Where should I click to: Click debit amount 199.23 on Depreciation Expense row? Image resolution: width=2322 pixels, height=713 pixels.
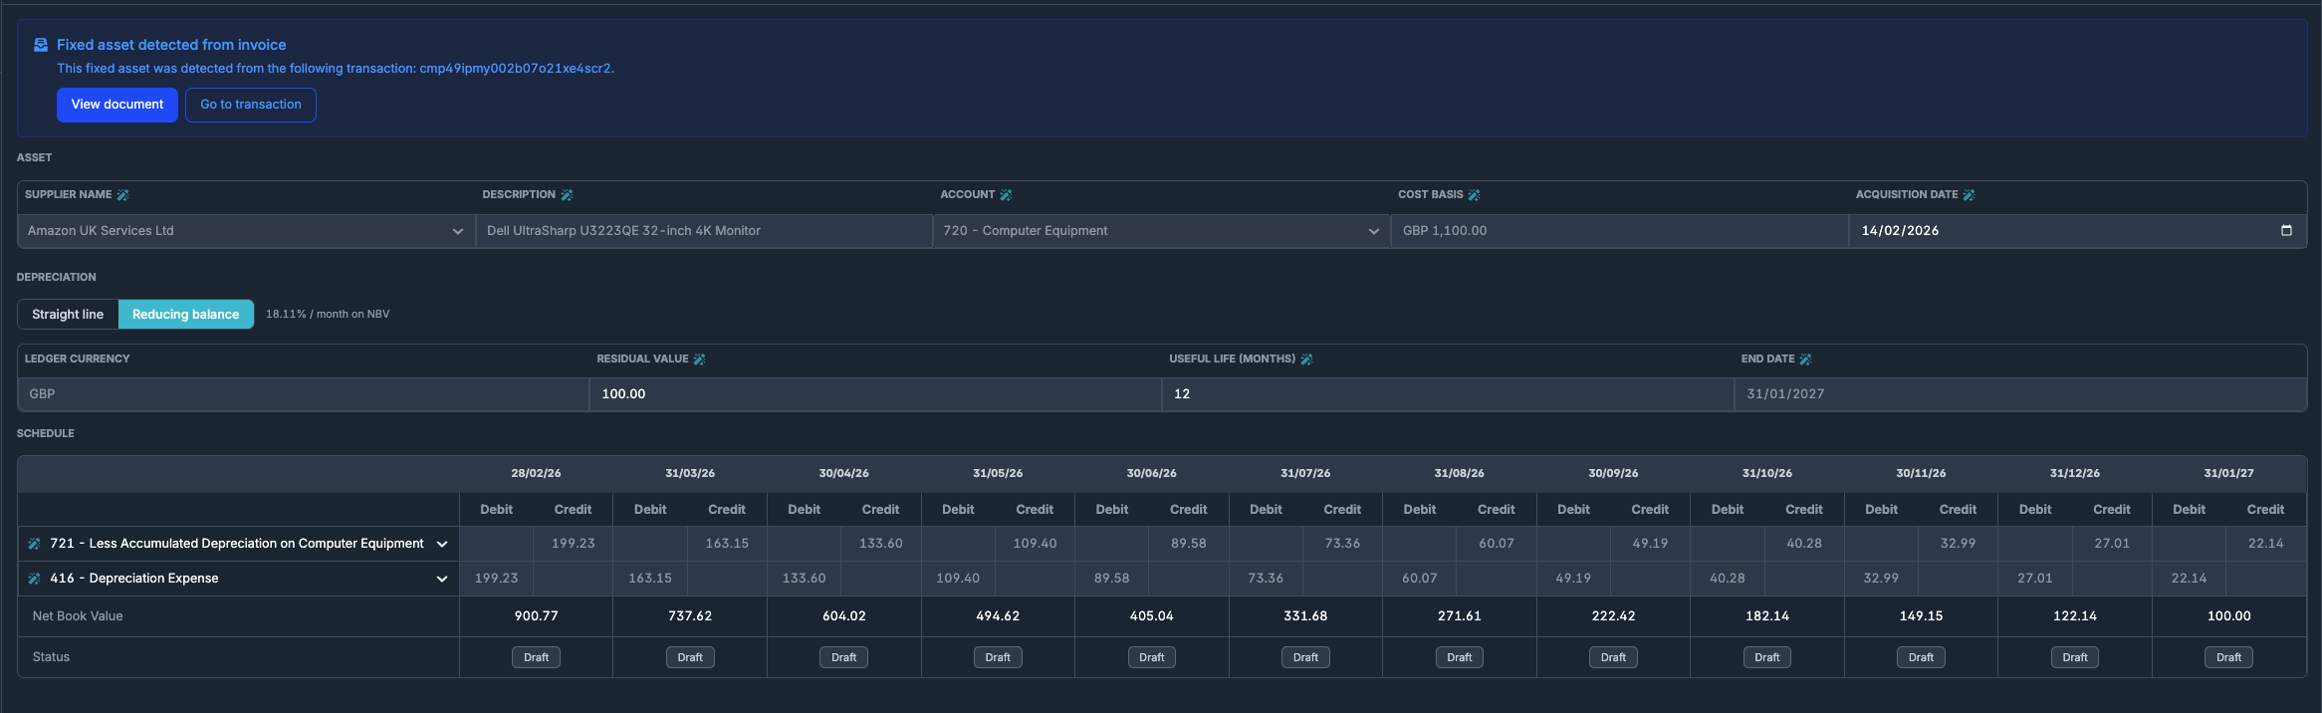pyautogui.click(x=496, y=579)
